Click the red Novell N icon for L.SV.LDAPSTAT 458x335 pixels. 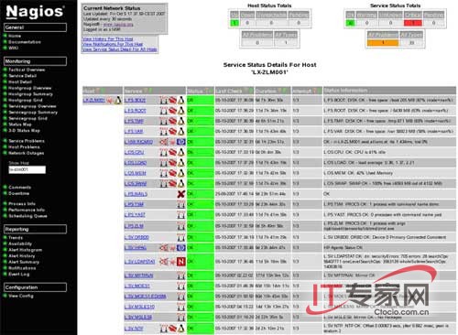click(181, 262)
